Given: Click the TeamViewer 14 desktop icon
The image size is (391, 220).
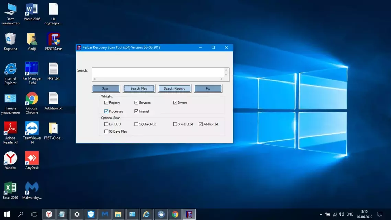Looking at the screenshot, I should pyautogui.click(x=32, y=133).
